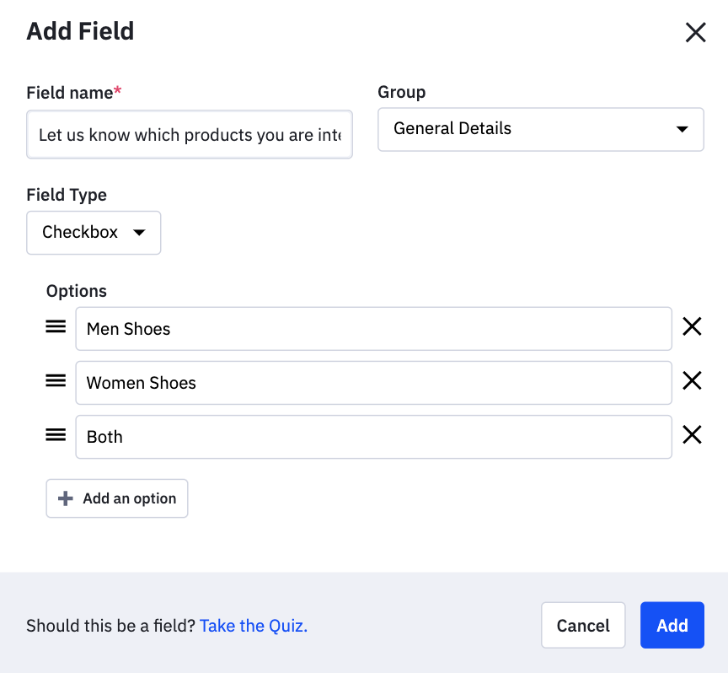Remove the Men Shoes option
Screen dimensions: 728x673
(x=692, y=326)
